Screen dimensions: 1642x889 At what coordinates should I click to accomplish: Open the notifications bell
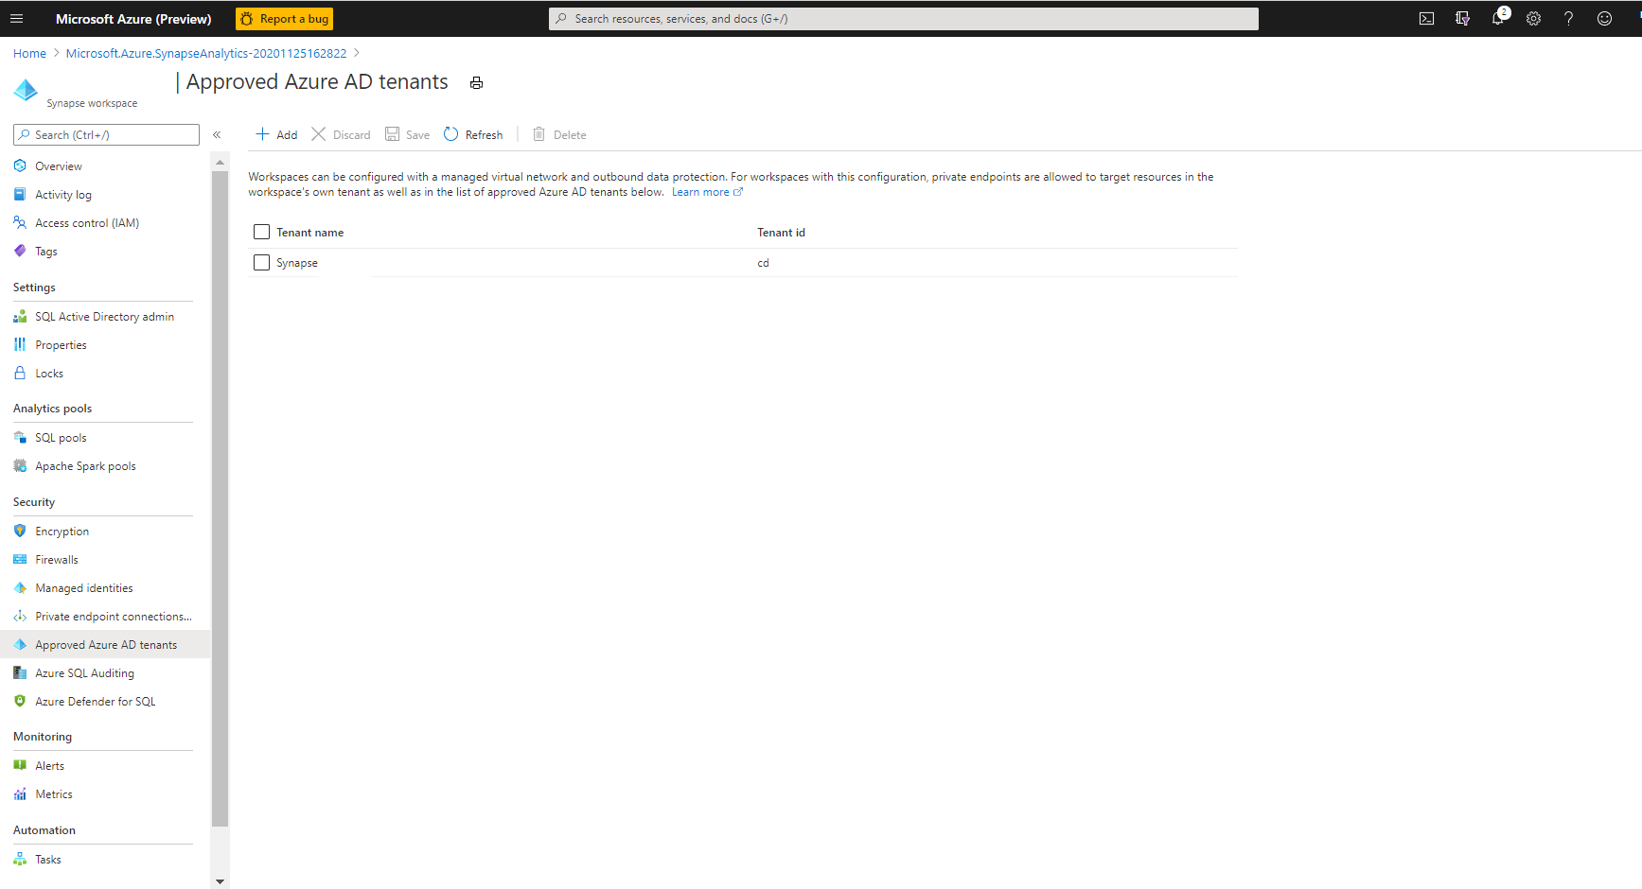click(1498, 18)
